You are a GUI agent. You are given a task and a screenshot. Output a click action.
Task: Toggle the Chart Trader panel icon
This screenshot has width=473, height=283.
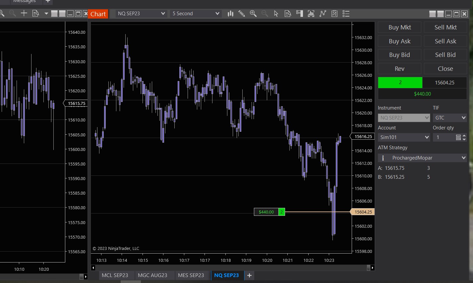[x=299, y=14]
